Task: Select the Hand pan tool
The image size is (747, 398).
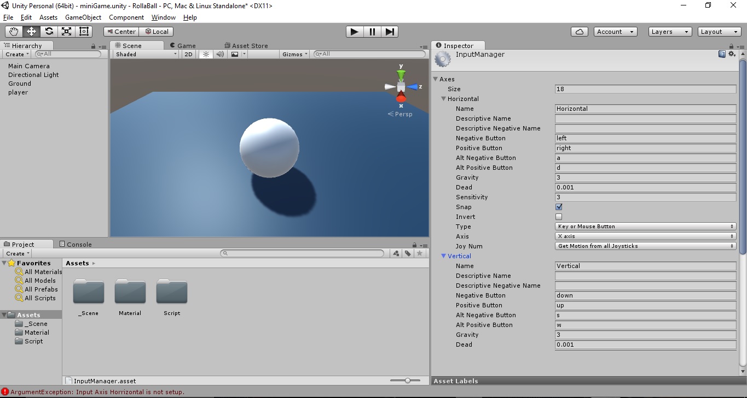Action: pos(14,31)
